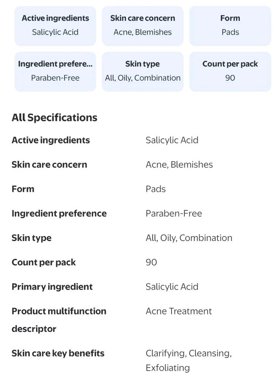Click Skin type label in the specifications list
This screenshot has width=280, height=379.
coord(31,238)
